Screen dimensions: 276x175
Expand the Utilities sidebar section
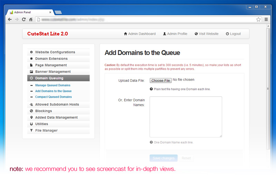pos(58,124)
